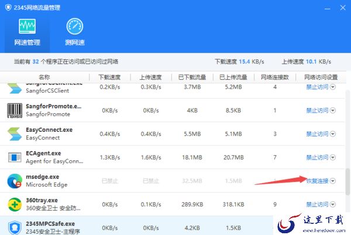
Task: Select the ECAgent.exe program name
Action: pos(43,153)
